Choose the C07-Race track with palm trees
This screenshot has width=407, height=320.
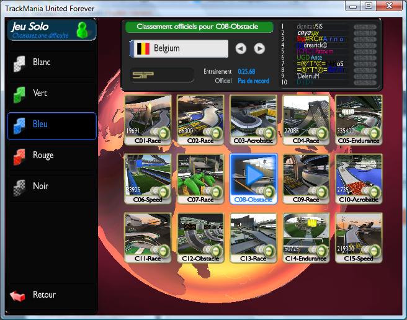[200, 178]
